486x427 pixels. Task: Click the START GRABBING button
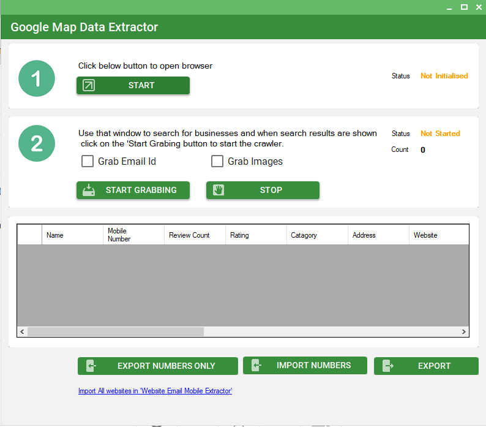tap(133, 190)
